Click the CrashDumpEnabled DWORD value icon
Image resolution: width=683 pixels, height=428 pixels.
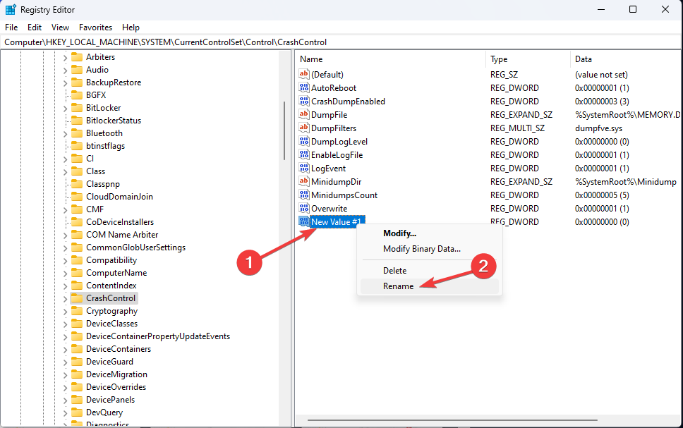tap(303, 101)
